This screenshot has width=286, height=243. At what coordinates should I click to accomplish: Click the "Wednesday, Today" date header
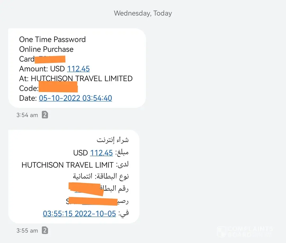click(x=143, y=13)
